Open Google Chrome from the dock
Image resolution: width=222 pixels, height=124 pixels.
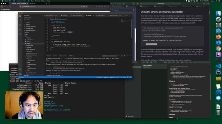tap(218, 49)
